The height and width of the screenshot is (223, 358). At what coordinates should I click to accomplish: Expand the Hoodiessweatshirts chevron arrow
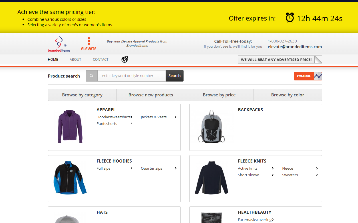click(x=131, y=117)
